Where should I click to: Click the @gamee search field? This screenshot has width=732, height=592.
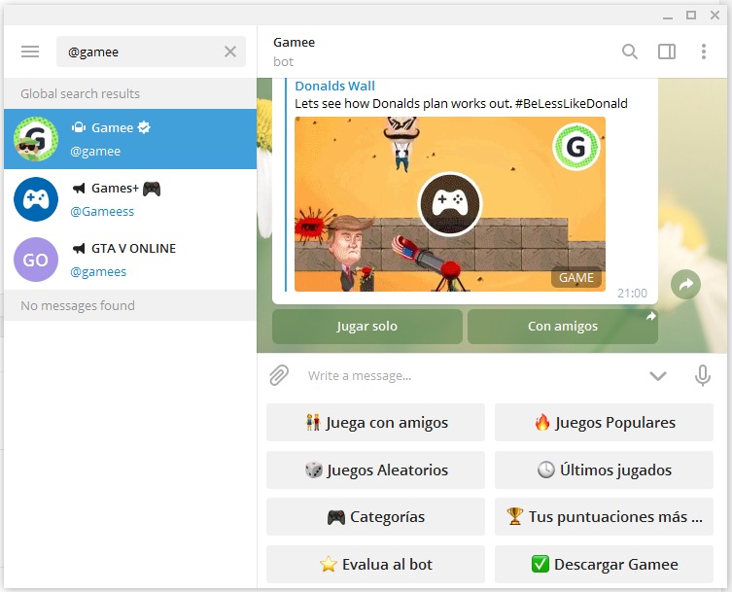[151, 52]
